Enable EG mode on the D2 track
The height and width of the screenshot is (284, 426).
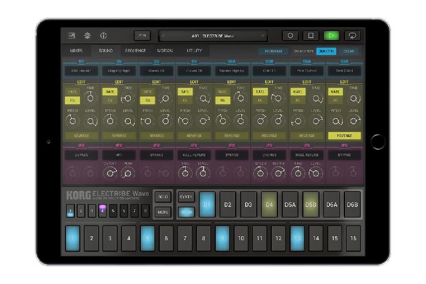tap(110, 100)
